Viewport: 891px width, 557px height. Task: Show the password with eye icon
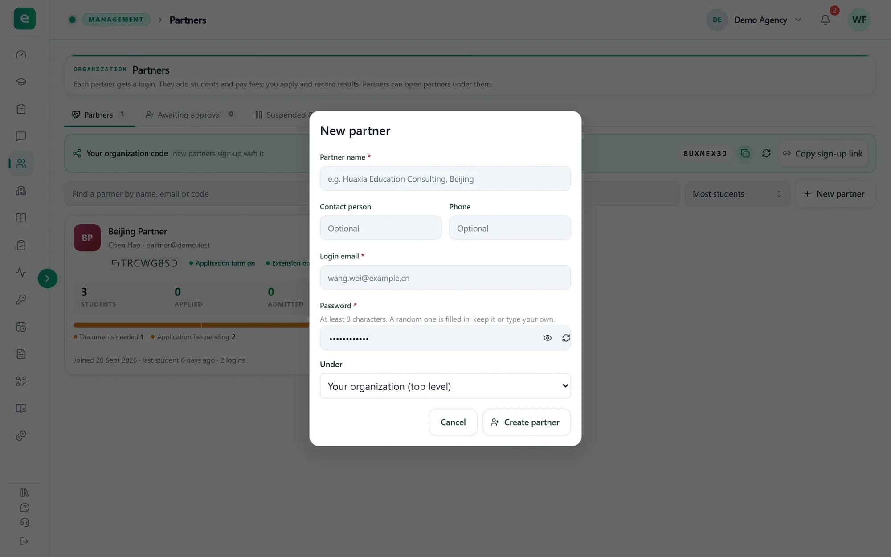(x=548, y=338)
